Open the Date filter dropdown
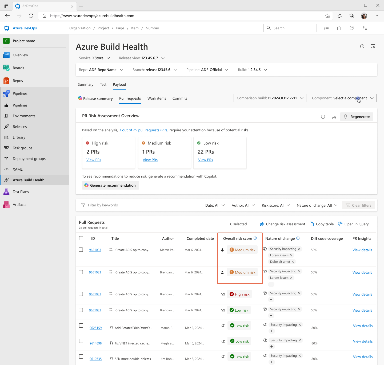The width and height of the screenshot is (384, 365). pyautogui.click(x=215, y=205)
